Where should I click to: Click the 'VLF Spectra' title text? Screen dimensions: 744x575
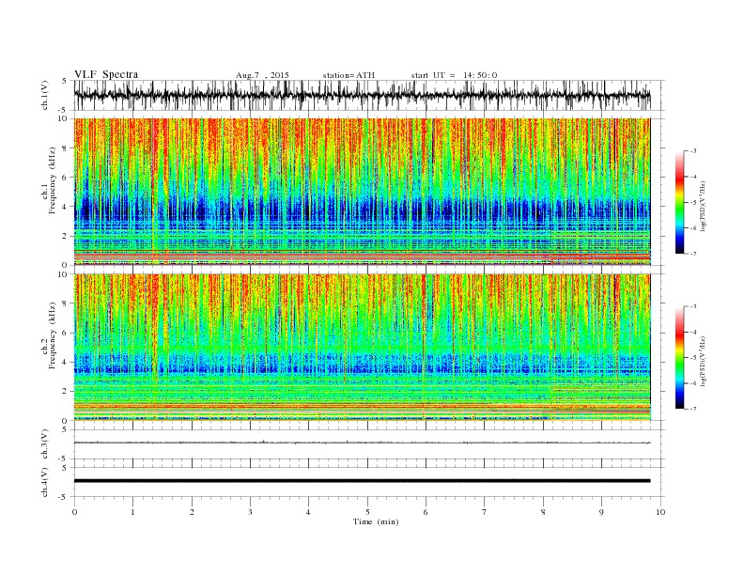[106, 74]
